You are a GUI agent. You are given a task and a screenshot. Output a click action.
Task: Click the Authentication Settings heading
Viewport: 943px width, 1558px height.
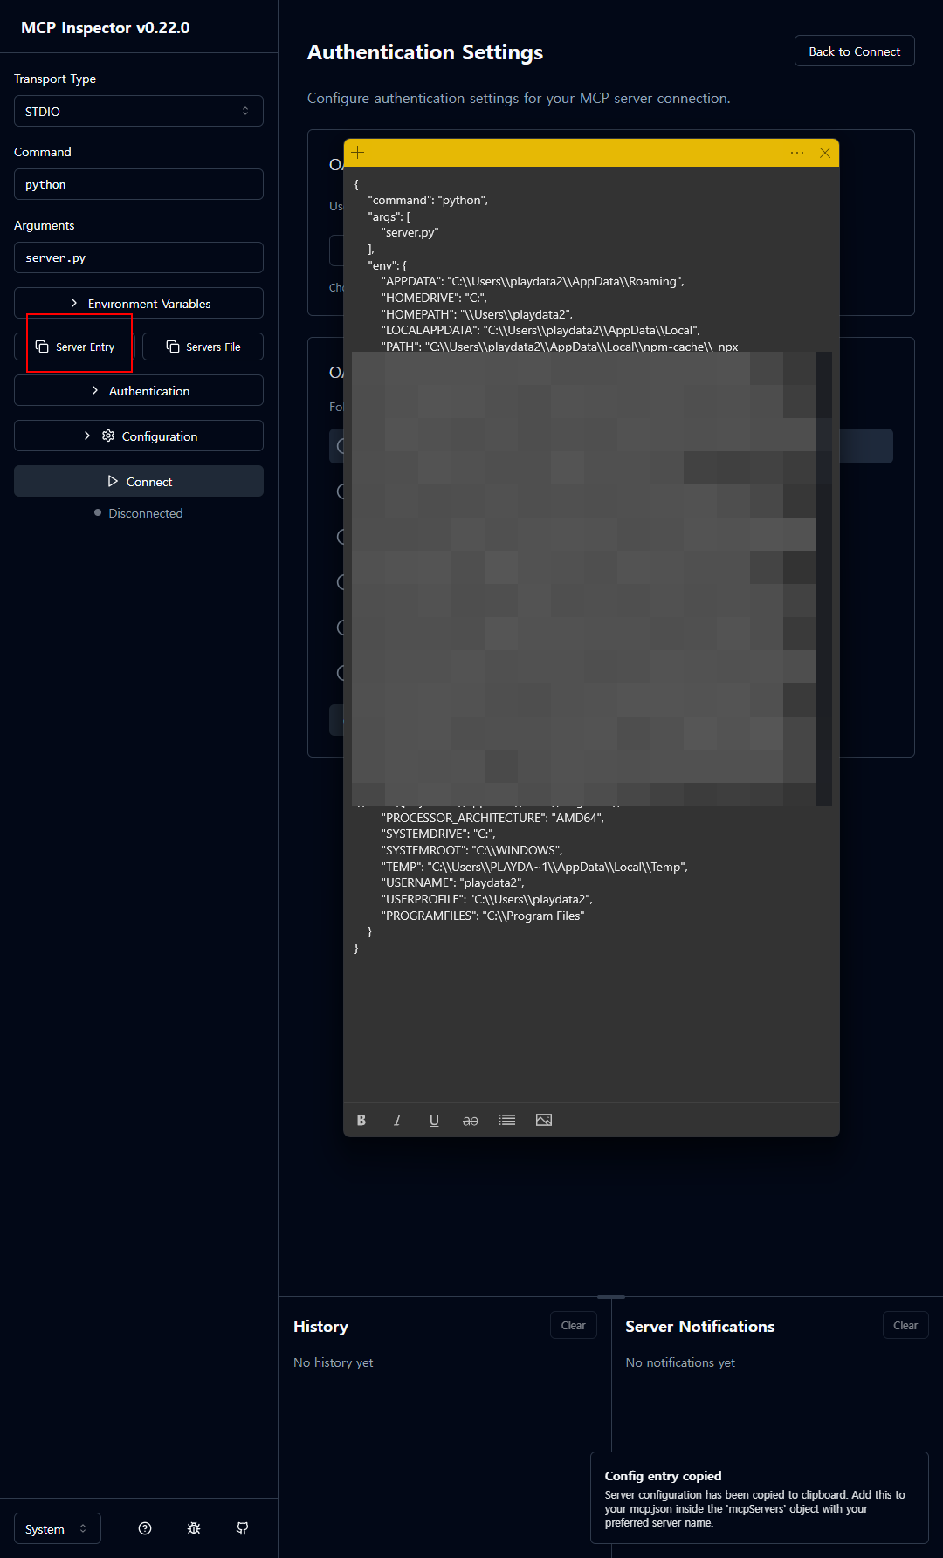point(425,52)
